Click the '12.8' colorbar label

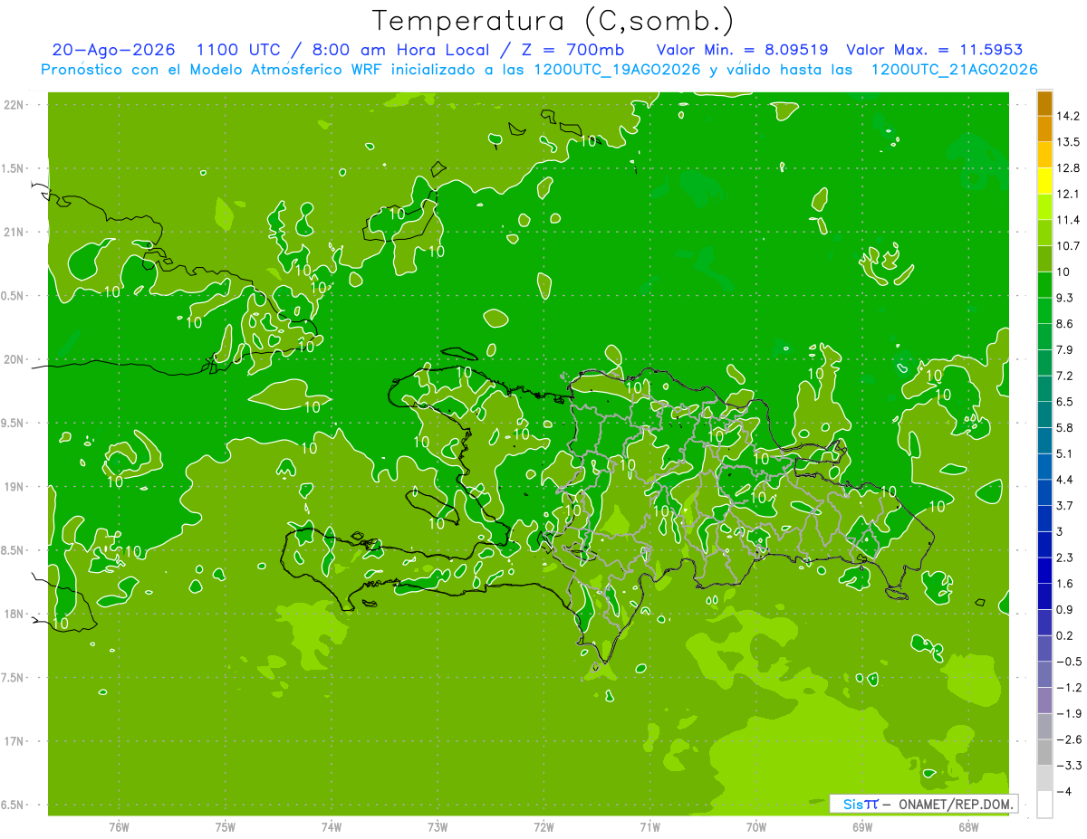pyautogui.click(x=1068, y=168)
